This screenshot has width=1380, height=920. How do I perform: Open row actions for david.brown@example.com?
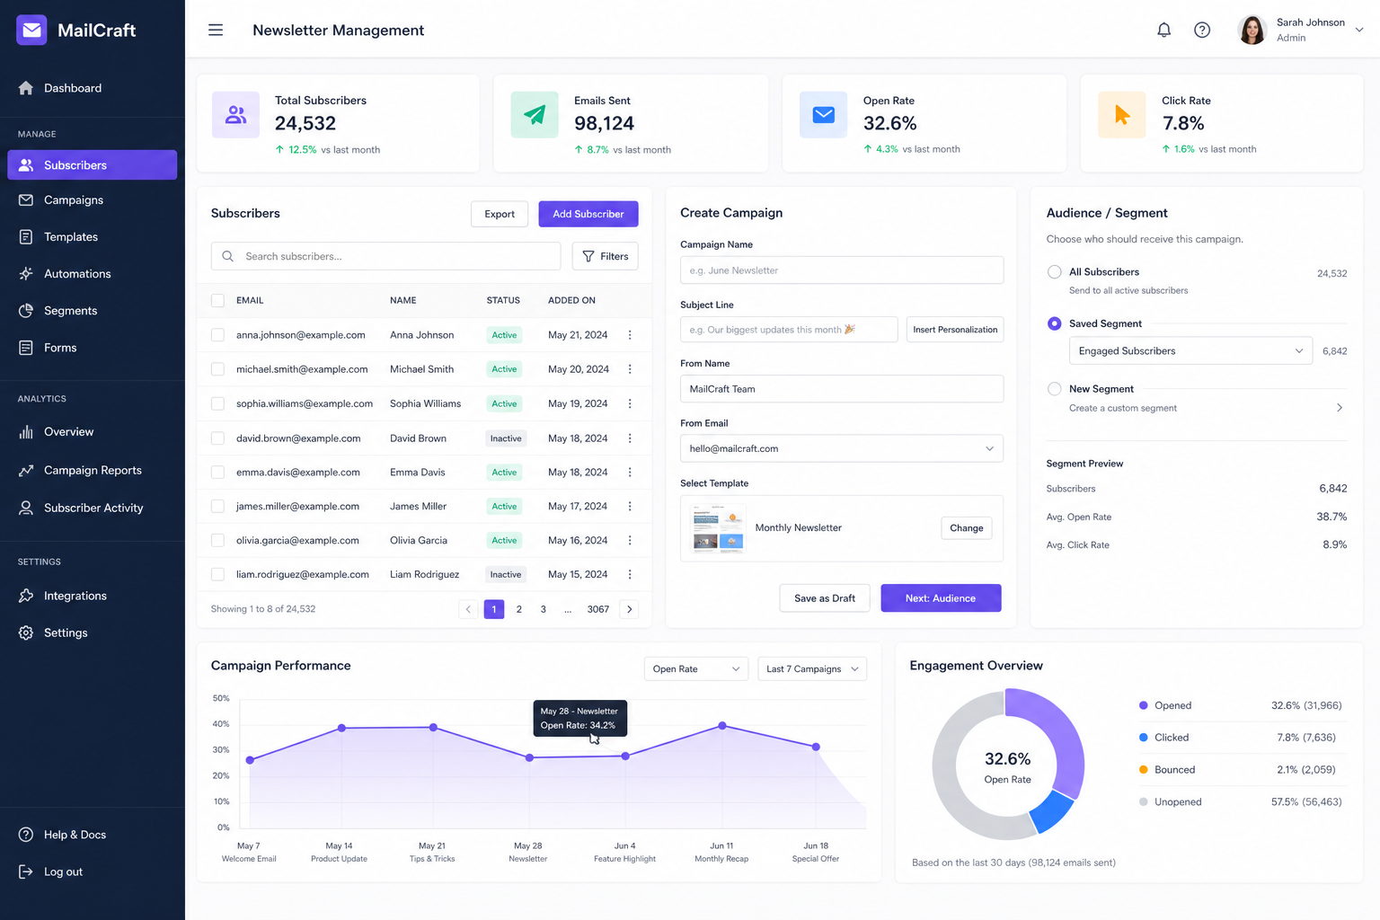tap(630, 438)
